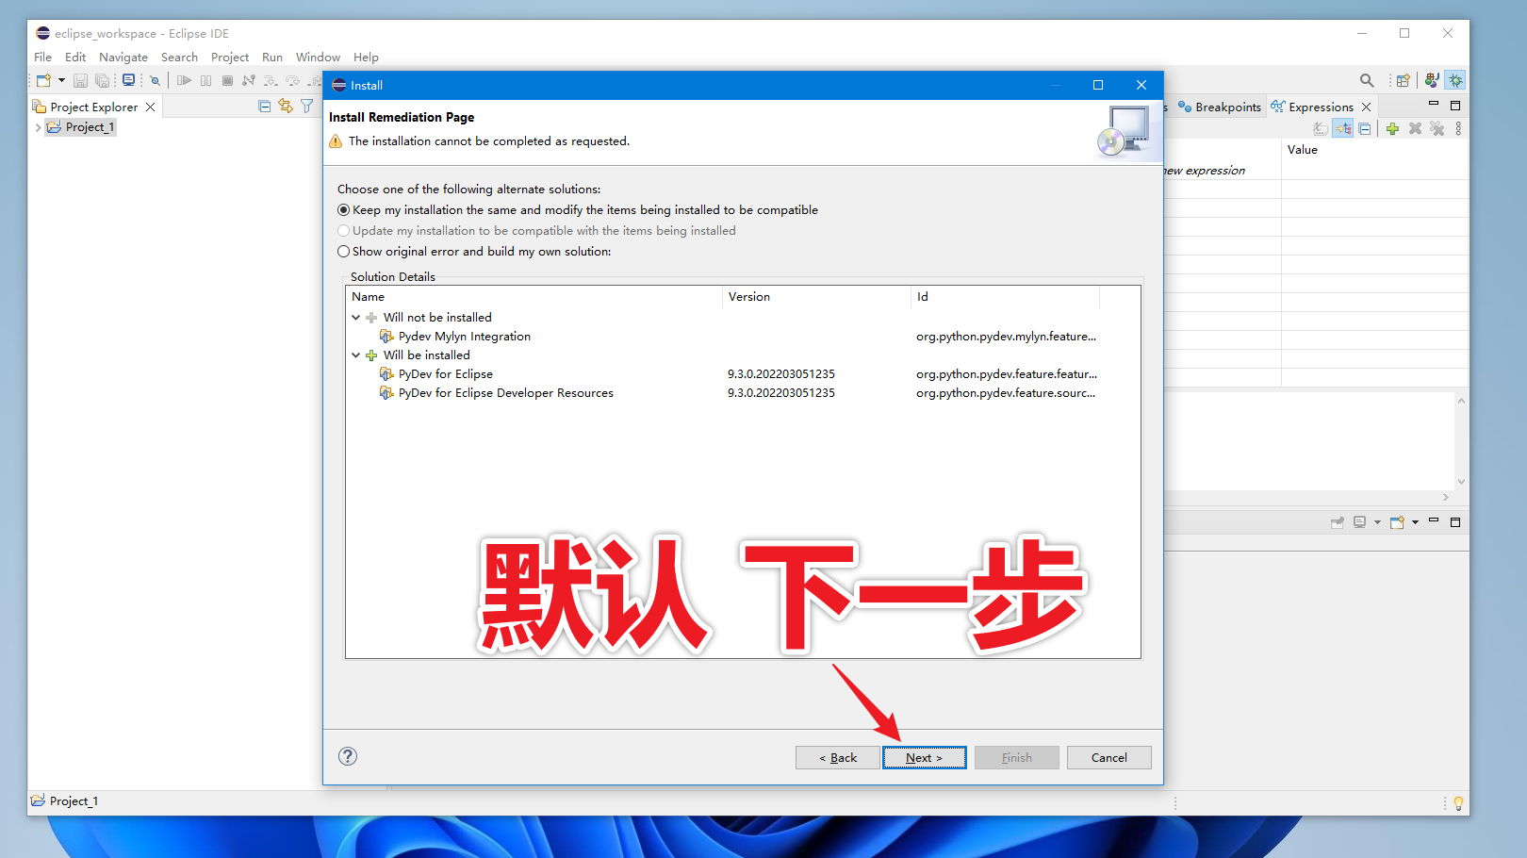Click Remove Selected Expressions icon
This screenshot has width=1527, height=858.
coord(1415,129)
